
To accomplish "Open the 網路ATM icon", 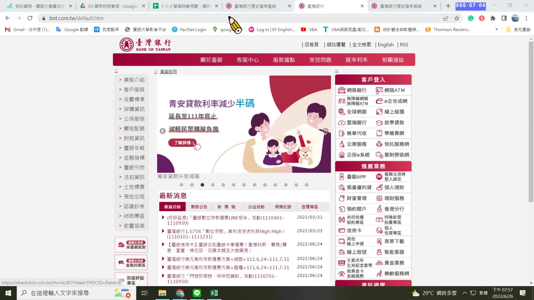I will click(x=379, y=90).
